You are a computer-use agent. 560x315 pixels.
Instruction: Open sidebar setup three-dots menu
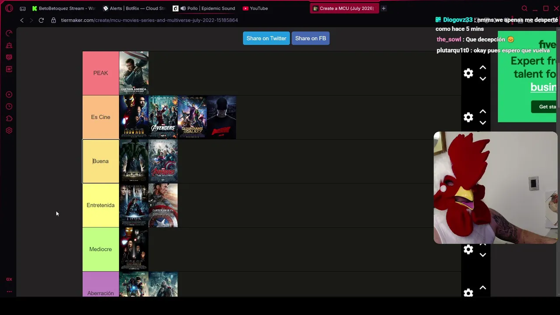pyautogui.click(x=9, y=291)
